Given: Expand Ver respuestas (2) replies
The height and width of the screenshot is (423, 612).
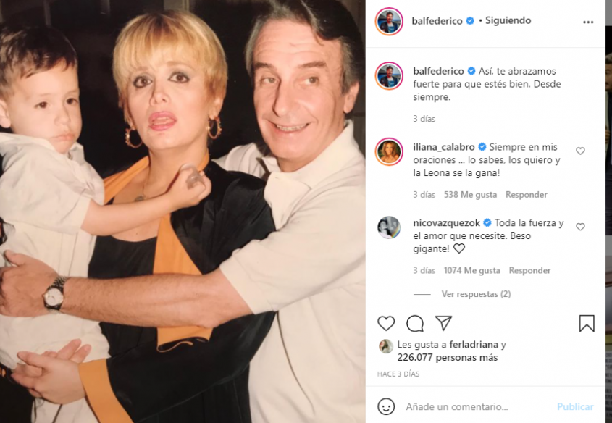Looking at the screenshot, I should [x=476, y=294].
